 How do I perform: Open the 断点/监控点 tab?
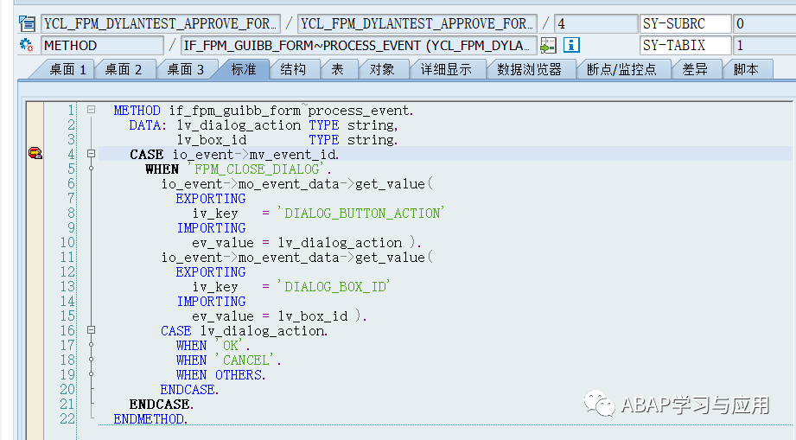pos(622,69)
